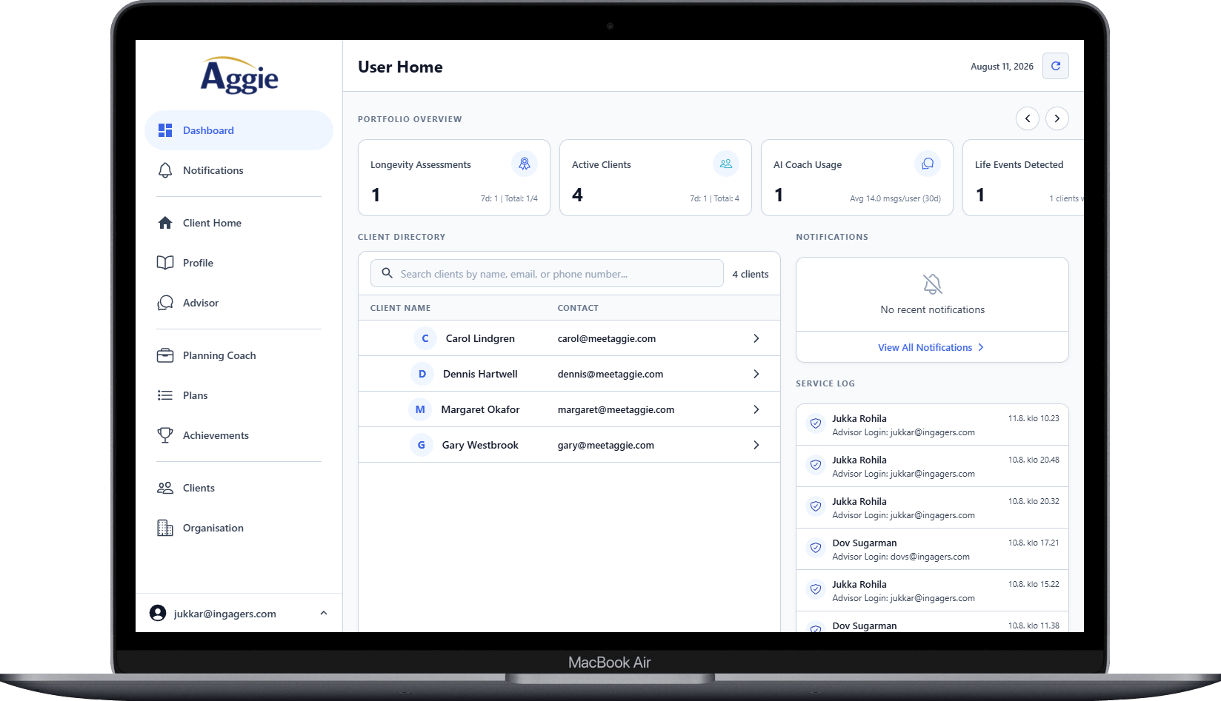Click the CLIENT NAME column header

coord(400,308)
